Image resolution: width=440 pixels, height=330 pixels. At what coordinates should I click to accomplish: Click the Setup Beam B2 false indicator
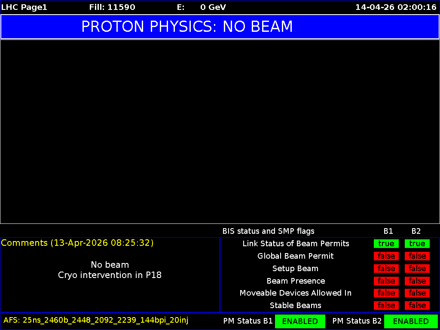[x=417, y=269]
